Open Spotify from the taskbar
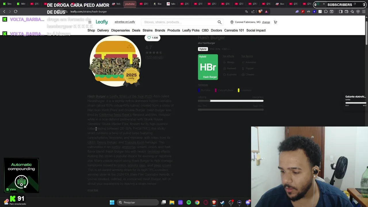Image resolution: width=368 pixels, height=207 pixels. 189,202
